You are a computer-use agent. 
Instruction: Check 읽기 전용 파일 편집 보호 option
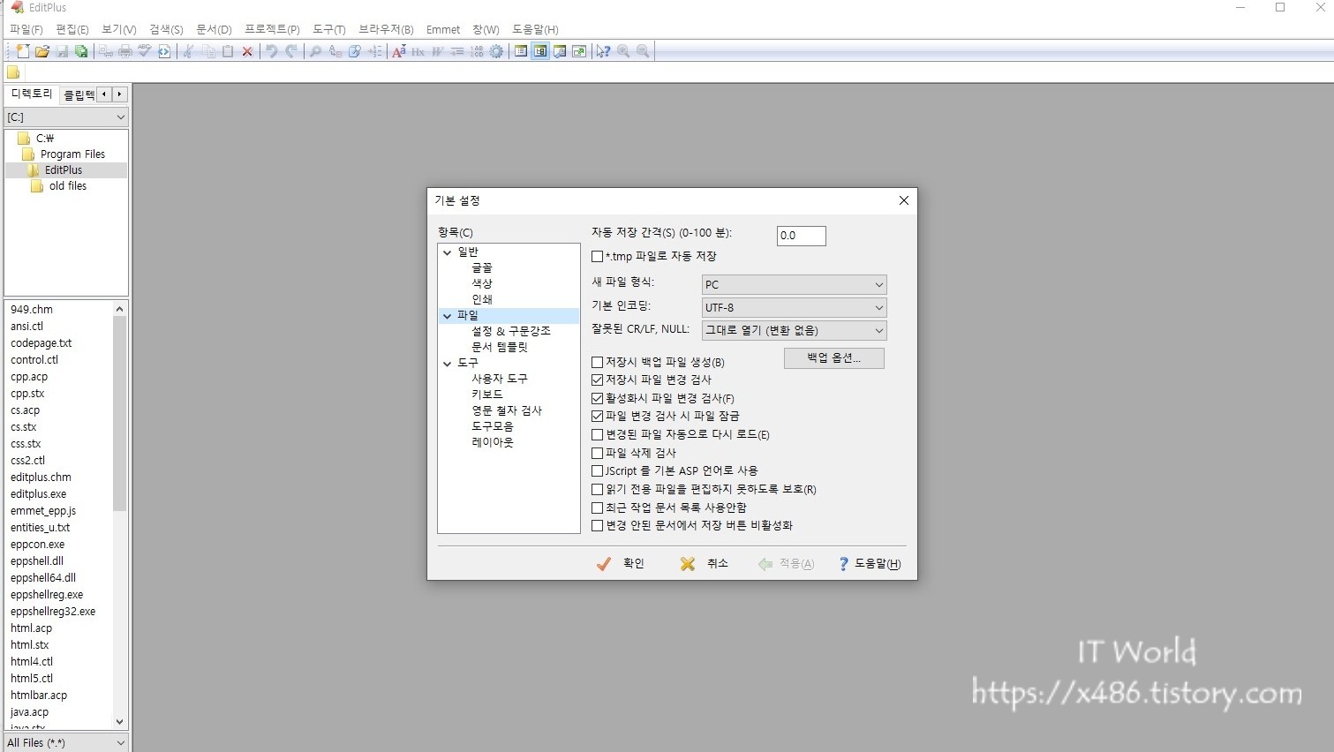598,489
